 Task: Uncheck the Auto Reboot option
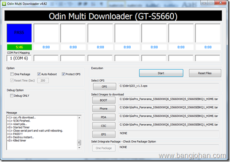tap(39, 74)
